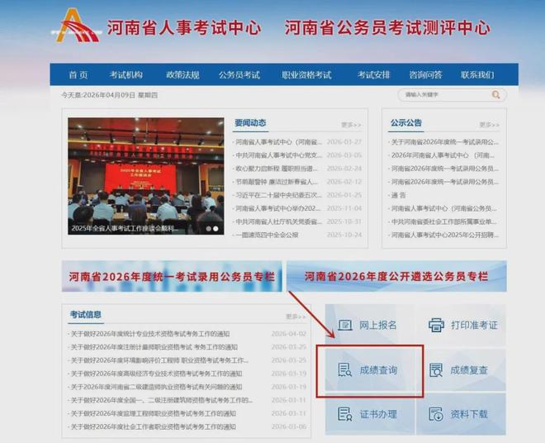The image size is (545, 443).
Task: Click 更多 beside 公示公告
Action: click(490, 125)
